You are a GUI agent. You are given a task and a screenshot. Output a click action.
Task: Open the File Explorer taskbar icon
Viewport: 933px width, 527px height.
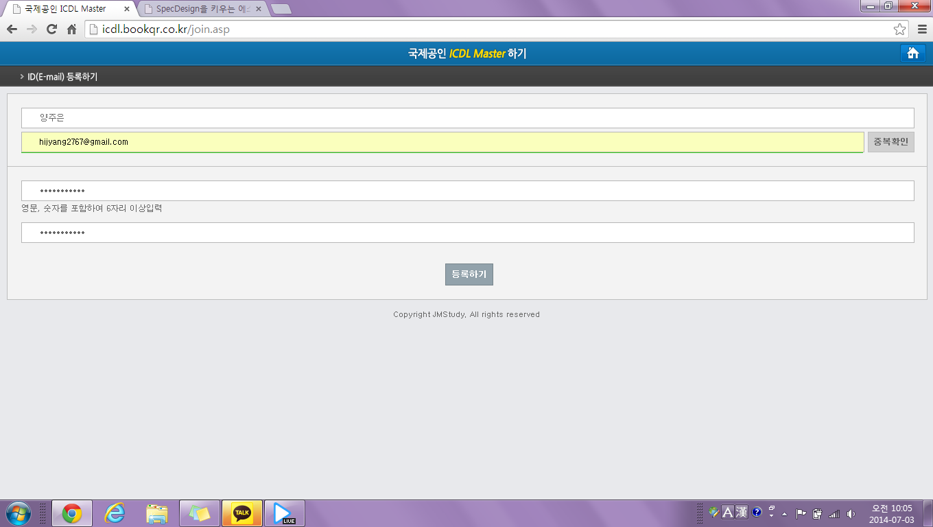click(x=157, y=513)
